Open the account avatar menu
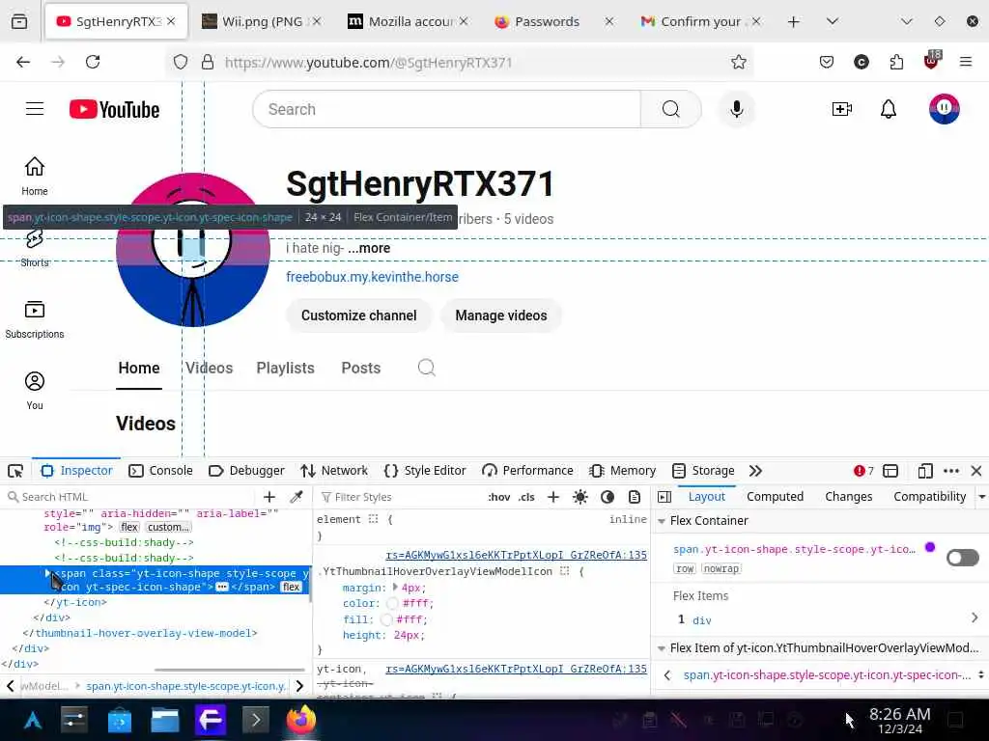The image size is (989, 741). pos(944,109)
